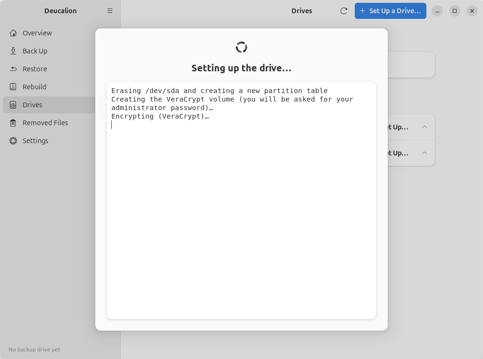Click inside the setup log text area

coord(241,200)
